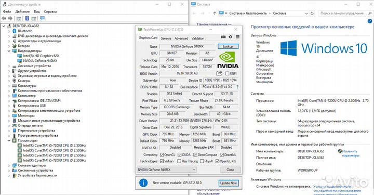The width and height of the screenshot is (374, 195).
Task: Click the Driver Version field in GPU-Z
Action: 199,121
